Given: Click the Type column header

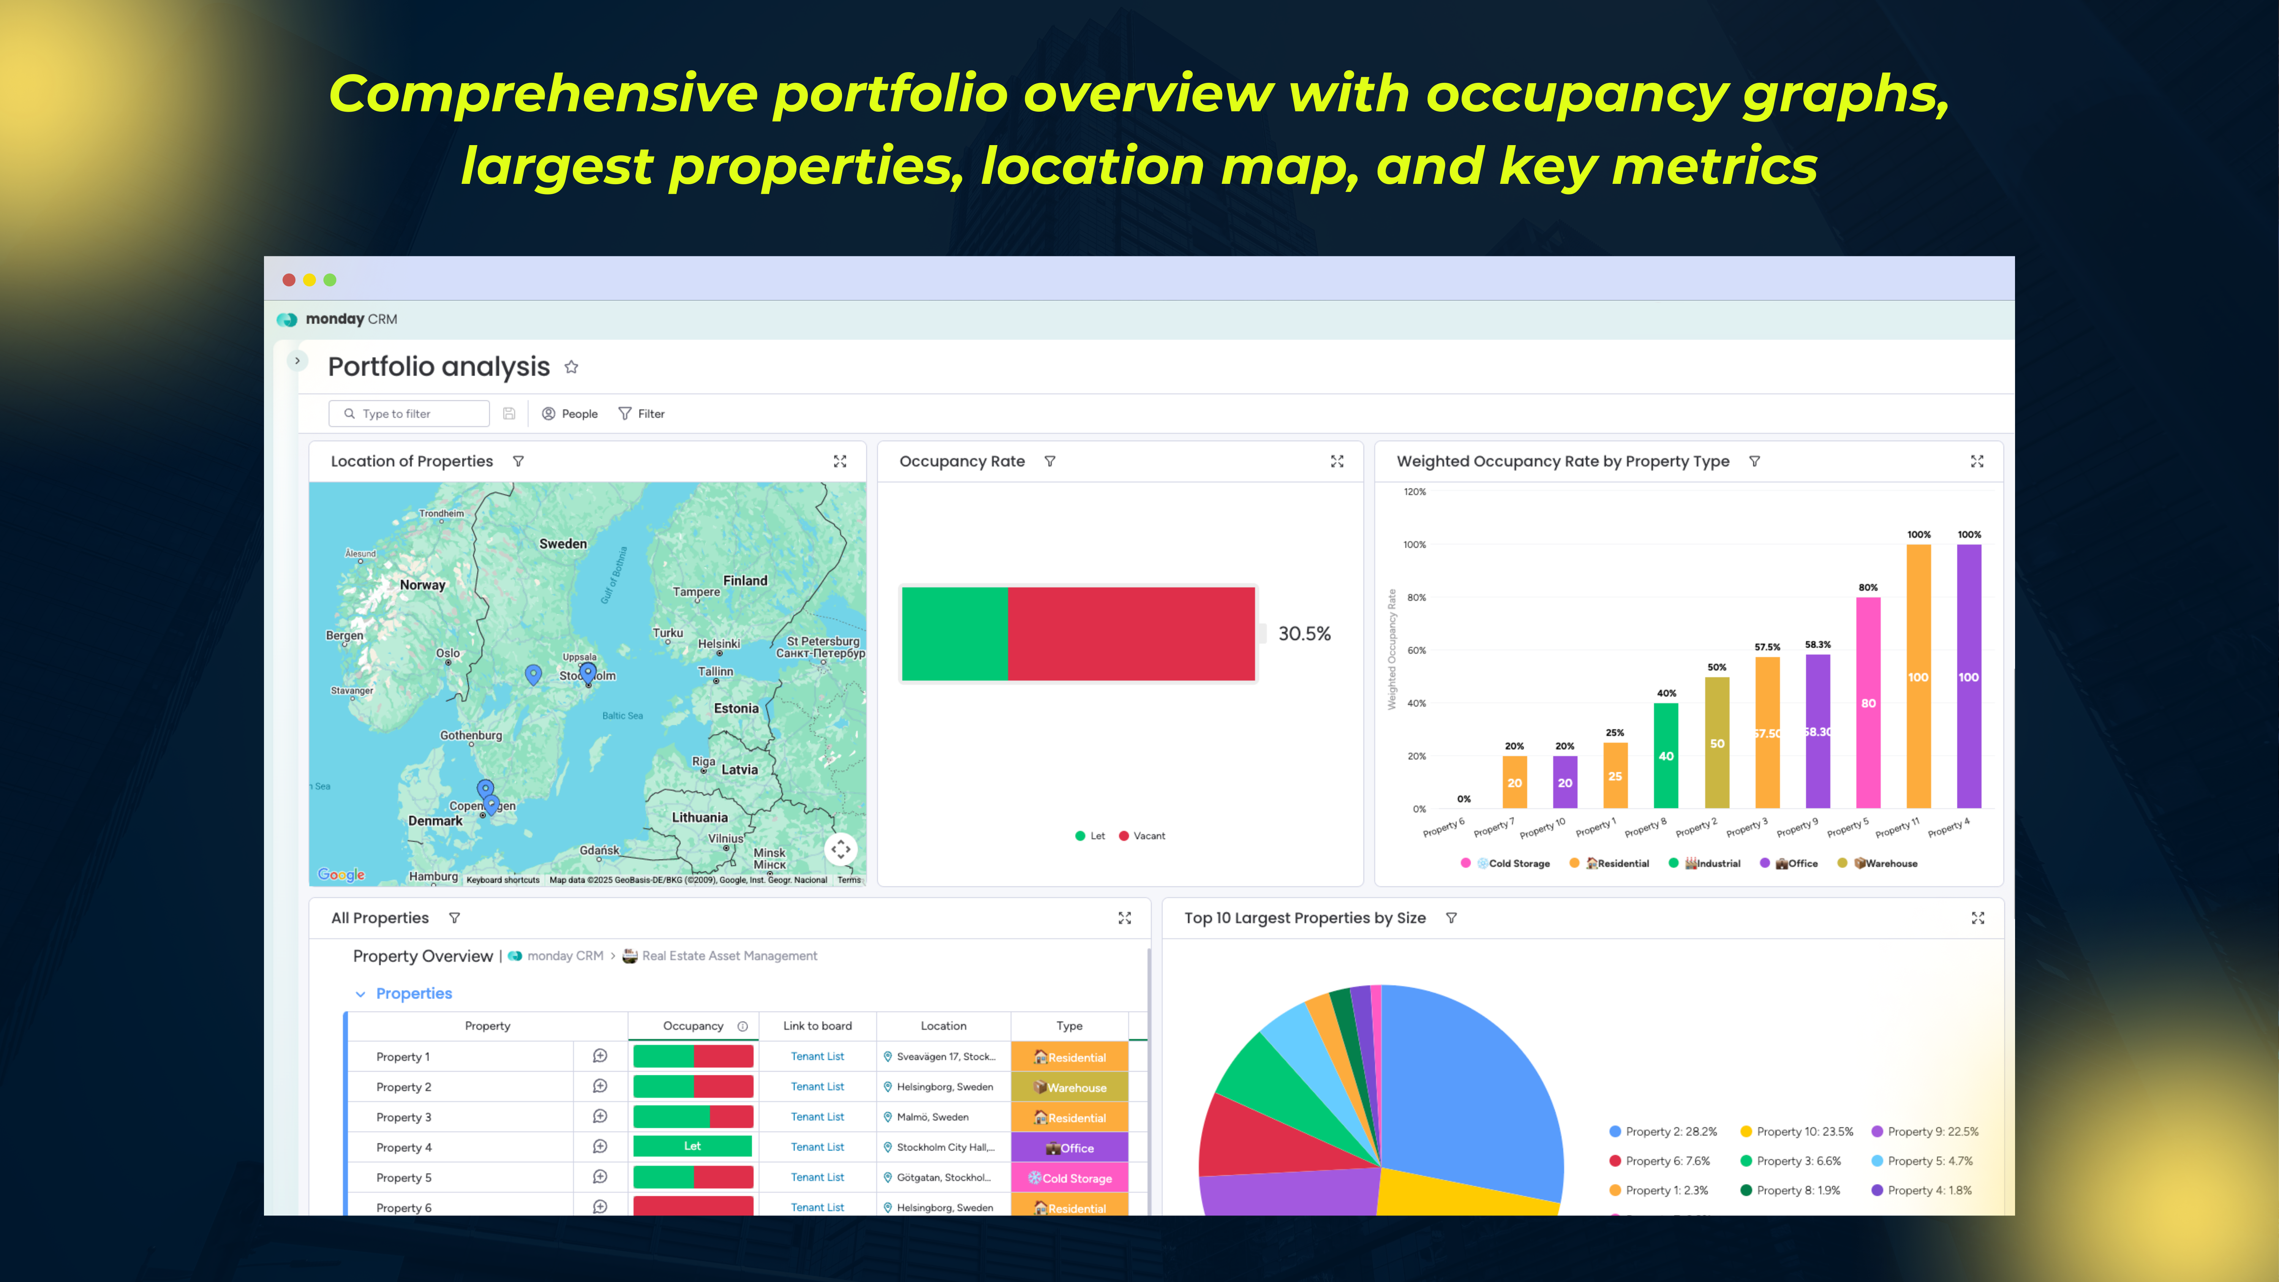Looking at the screenshot, I should tap(1069, 1026).
